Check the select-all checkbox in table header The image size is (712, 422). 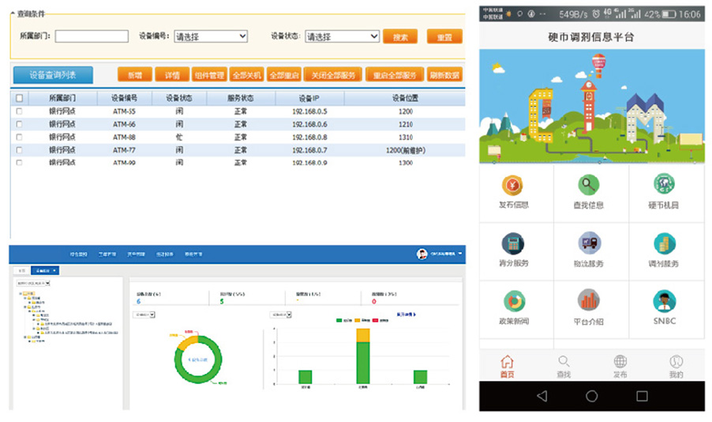20,99
